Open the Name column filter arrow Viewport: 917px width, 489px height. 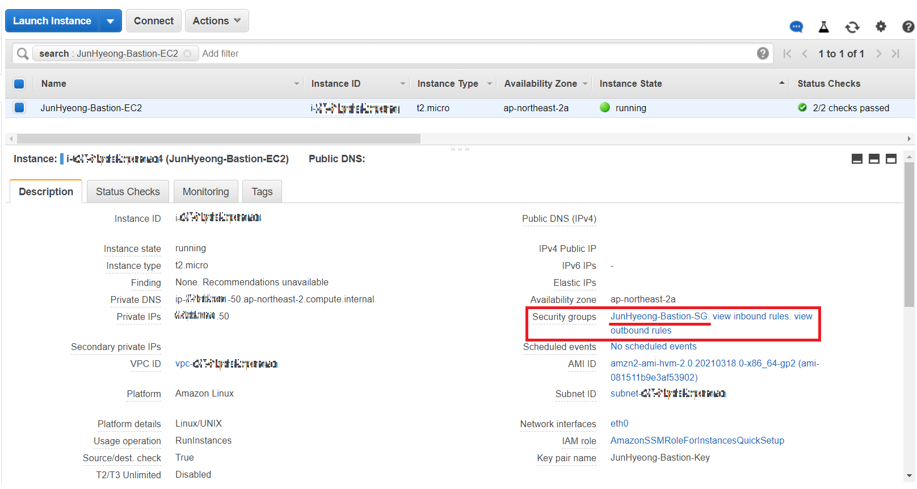(296, 83)
